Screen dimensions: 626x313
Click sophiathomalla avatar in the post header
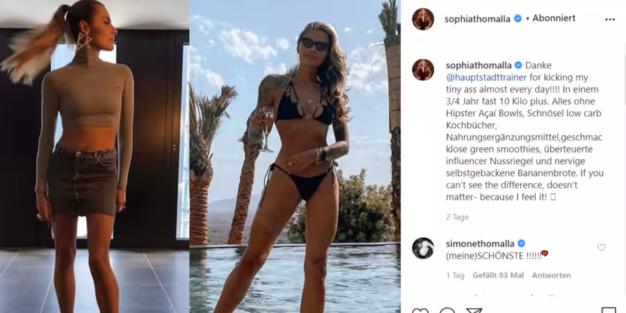423,19
